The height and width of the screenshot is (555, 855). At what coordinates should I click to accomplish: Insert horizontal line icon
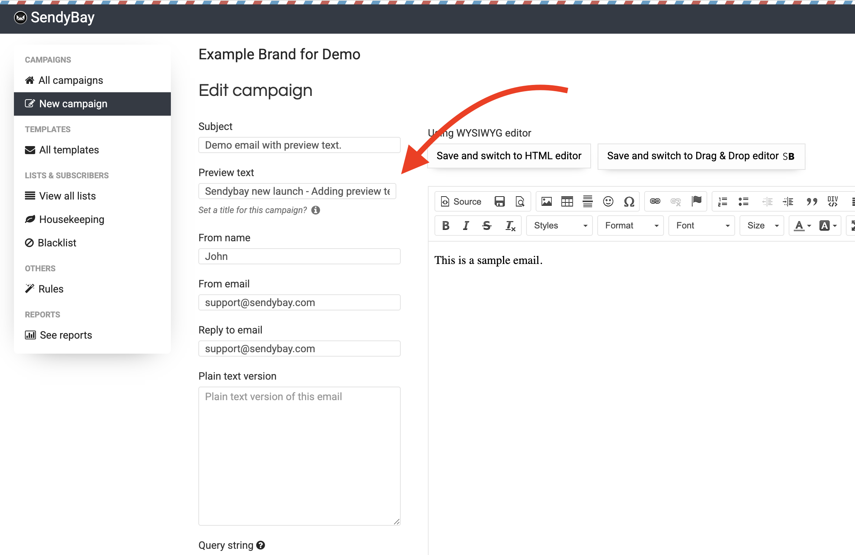[587, 201]
